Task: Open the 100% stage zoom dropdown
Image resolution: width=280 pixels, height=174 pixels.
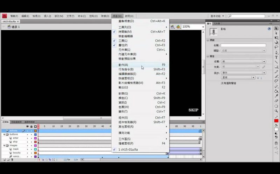Action: 203,27
